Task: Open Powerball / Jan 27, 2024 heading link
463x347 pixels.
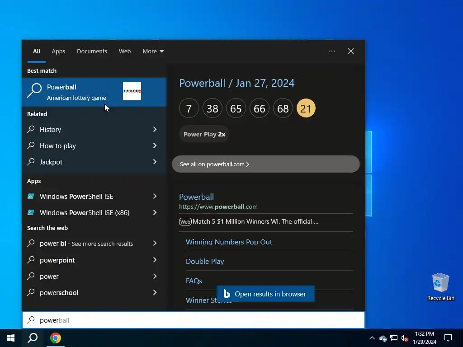Action: tap(236, 83)
